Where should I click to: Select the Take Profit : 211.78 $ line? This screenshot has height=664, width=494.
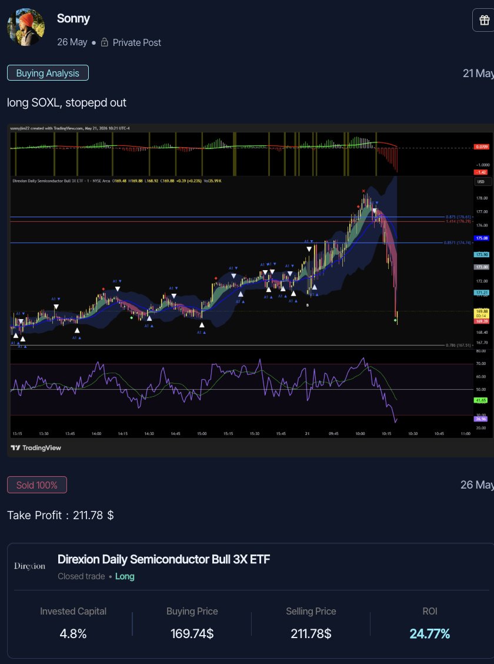[61, 515]
